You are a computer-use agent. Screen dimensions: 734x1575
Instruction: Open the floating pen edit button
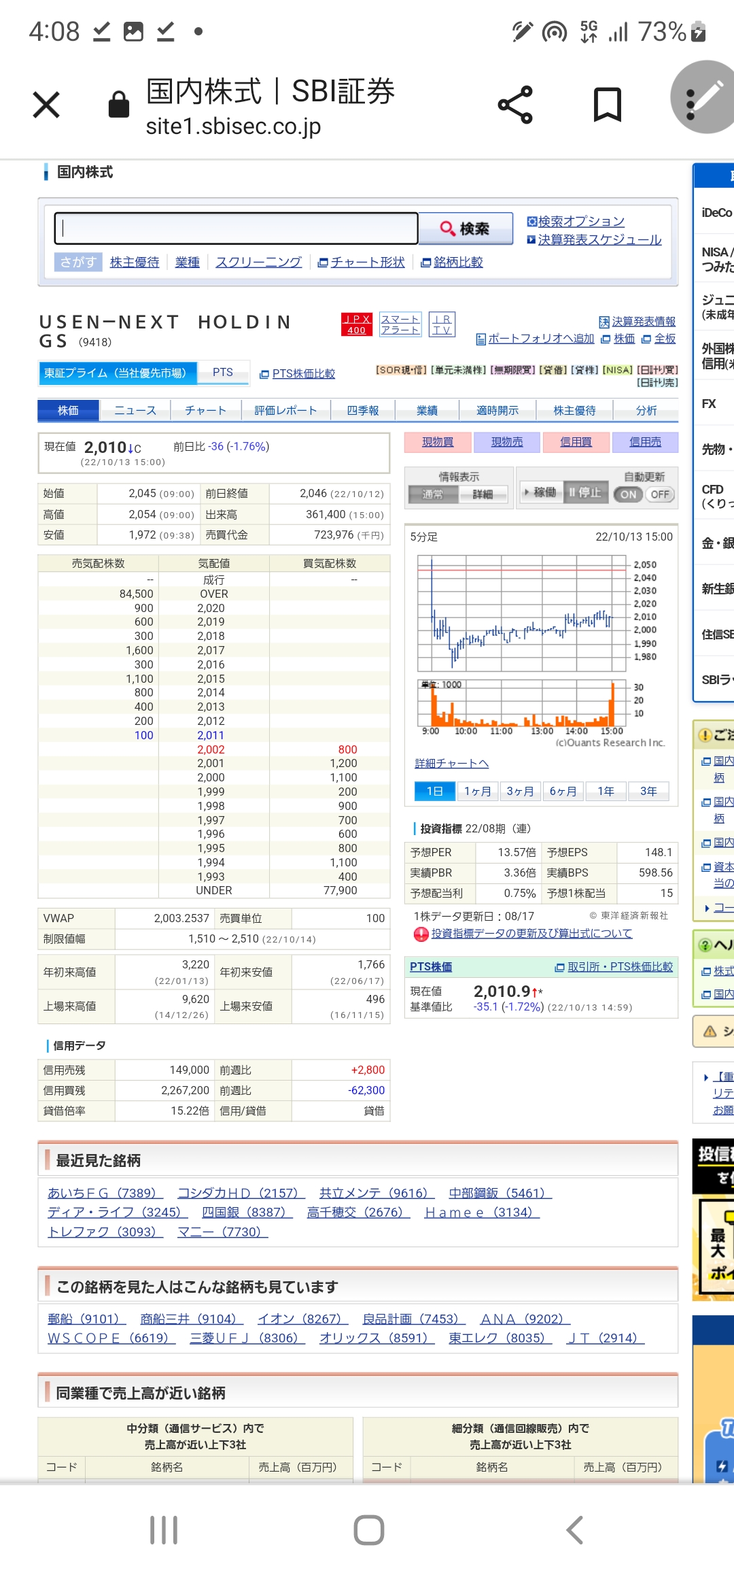click(x=703, y=97)
